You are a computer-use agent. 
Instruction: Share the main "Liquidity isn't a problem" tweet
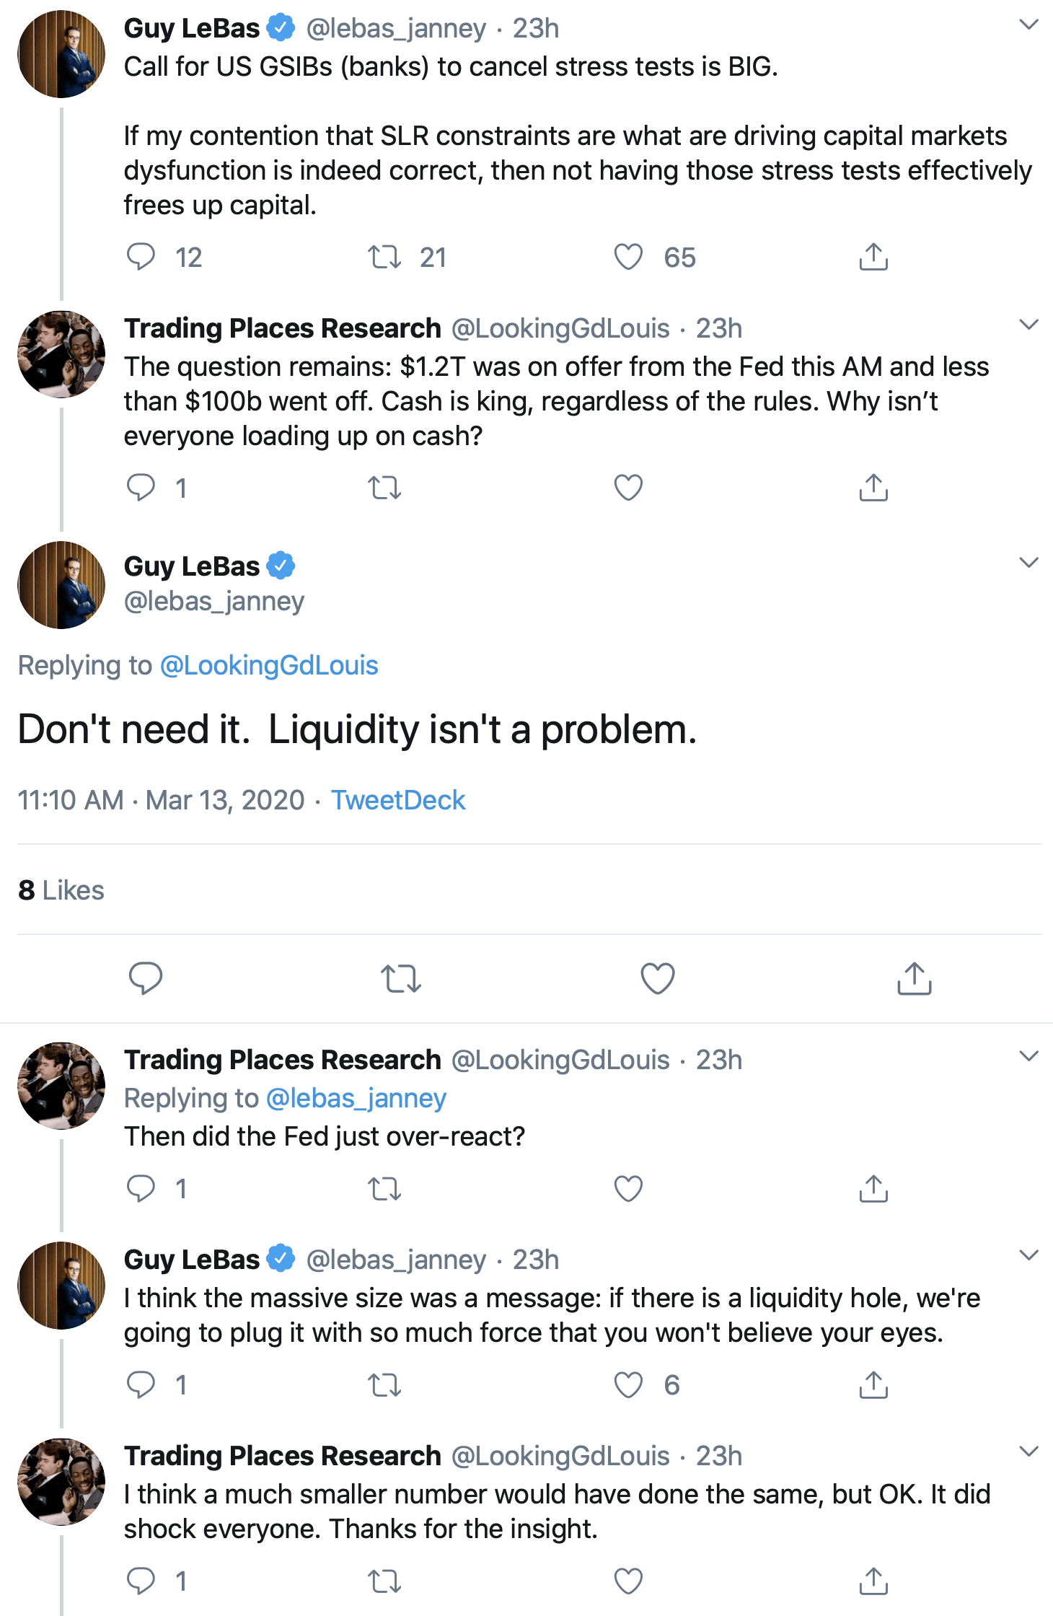(914, 978)
